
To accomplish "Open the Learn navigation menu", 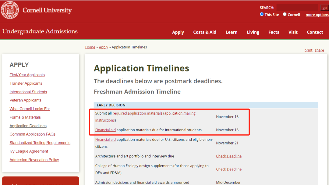I will 232,32.
